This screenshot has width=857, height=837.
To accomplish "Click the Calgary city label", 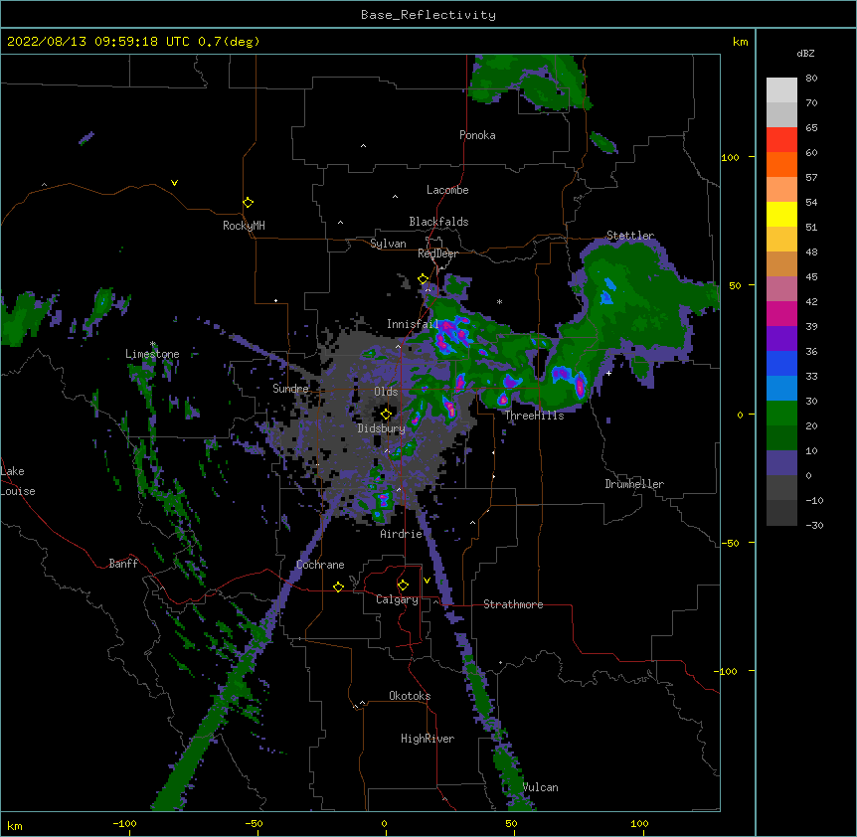I will [397, 599].
